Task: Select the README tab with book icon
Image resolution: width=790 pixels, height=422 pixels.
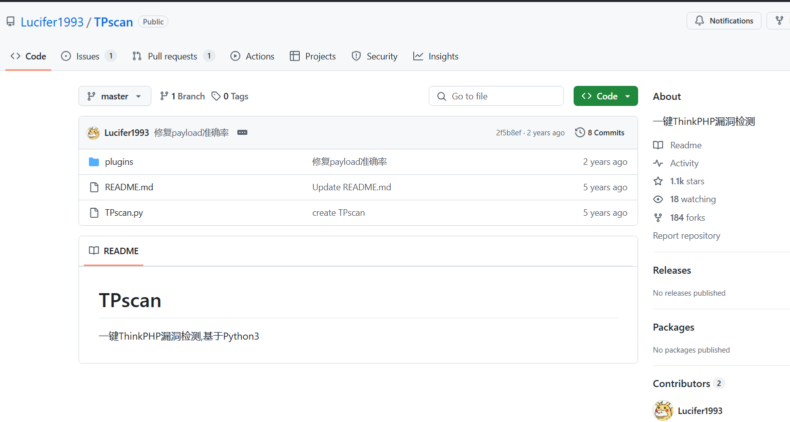Action: [114, 251]
